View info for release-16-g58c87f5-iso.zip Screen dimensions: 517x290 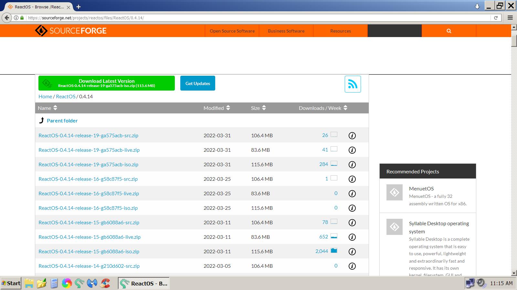tap(352, 208)
